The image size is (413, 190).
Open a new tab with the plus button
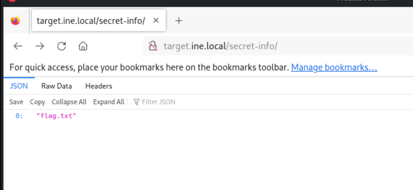click(x=179, y=21)
